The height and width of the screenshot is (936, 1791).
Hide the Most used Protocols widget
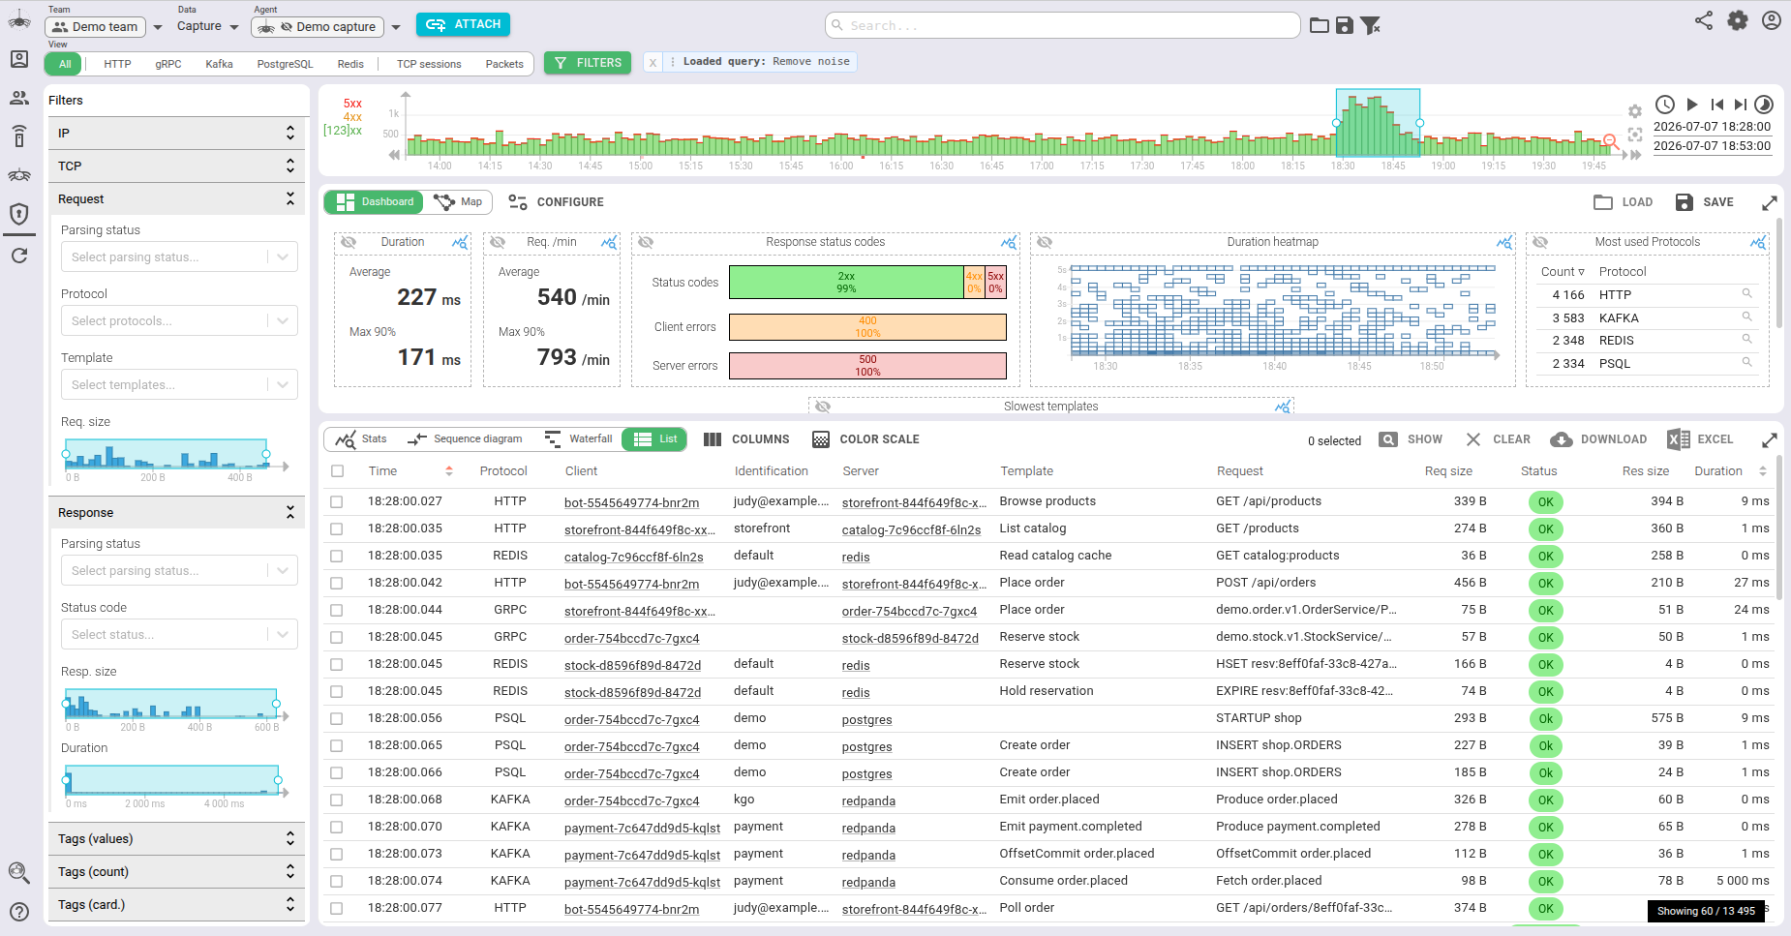pyautogui.click(x=1540, y=242)
